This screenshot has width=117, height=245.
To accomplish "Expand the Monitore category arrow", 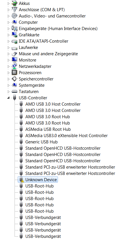I will click(9, 60).
